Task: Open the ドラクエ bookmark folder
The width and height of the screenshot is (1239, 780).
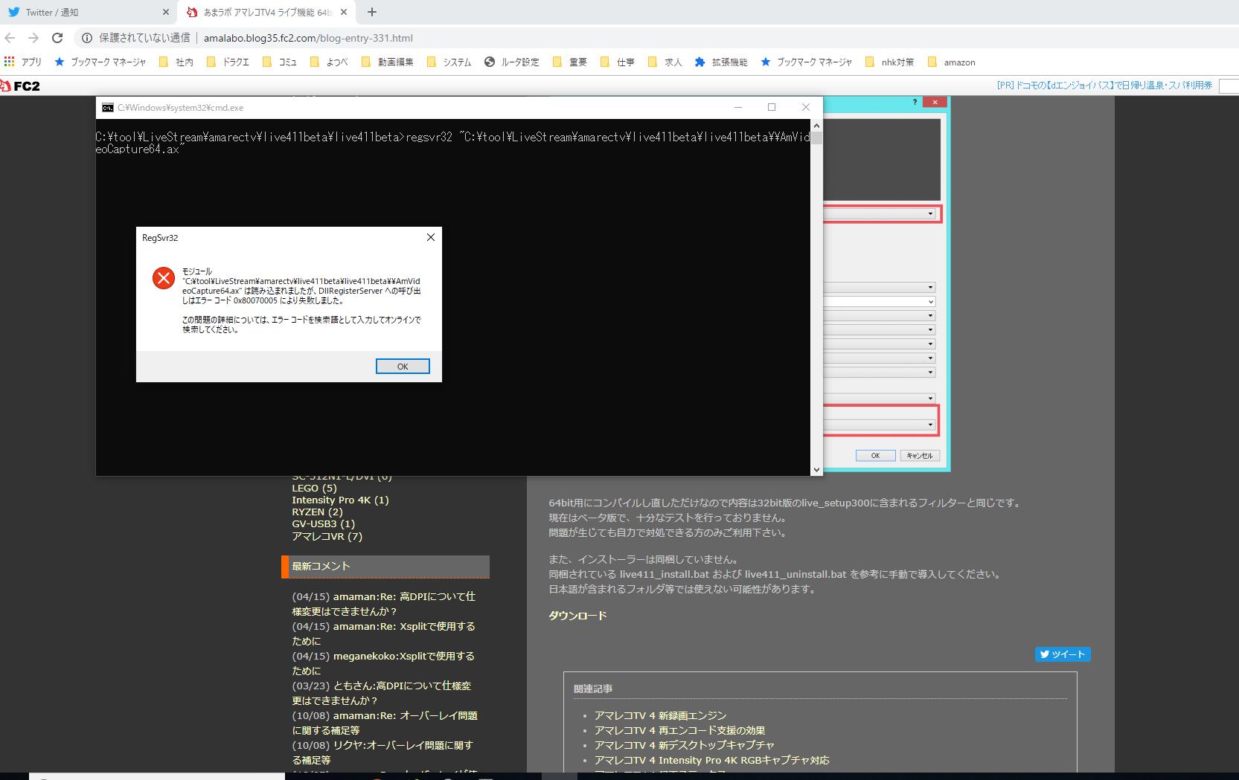Action: 228,62
